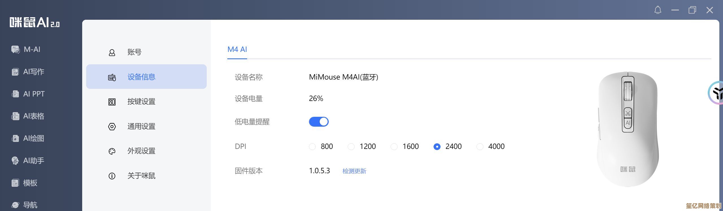
Task: Toggle the 低电量提醒 low battery switch
Action: (319, 122)
